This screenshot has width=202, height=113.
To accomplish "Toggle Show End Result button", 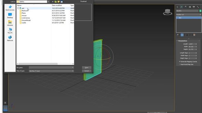I will click(x=182, y=35).
